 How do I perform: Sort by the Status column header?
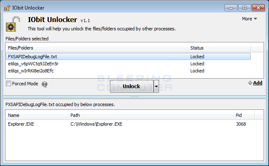219,48
